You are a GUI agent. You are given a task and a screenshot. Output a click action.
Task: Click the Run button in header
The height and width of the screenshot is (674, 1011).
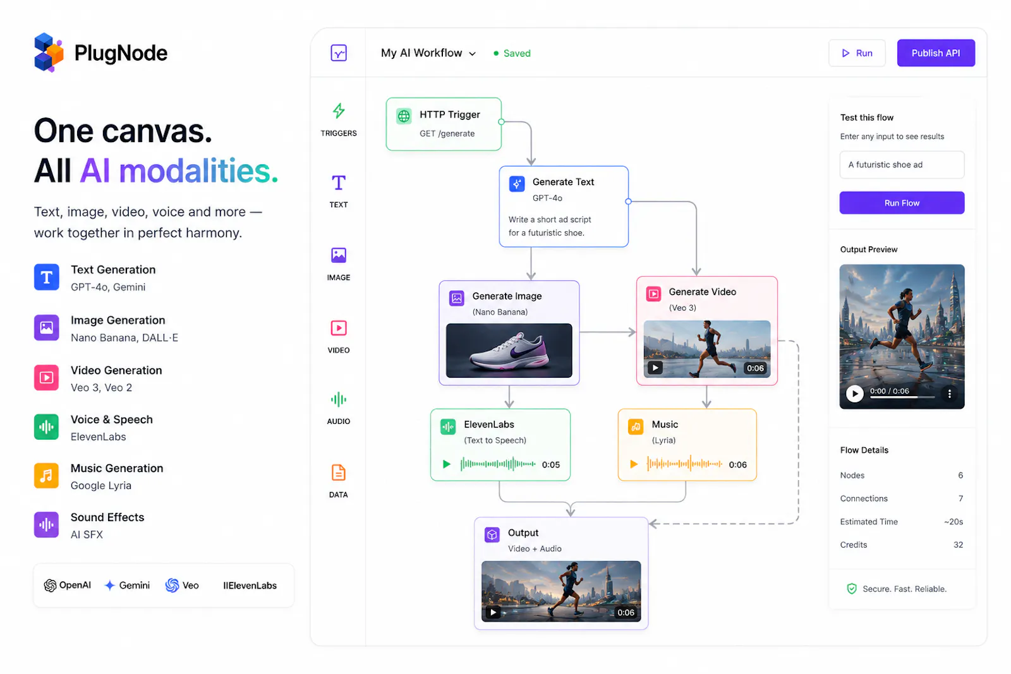[x=857, y=53]
